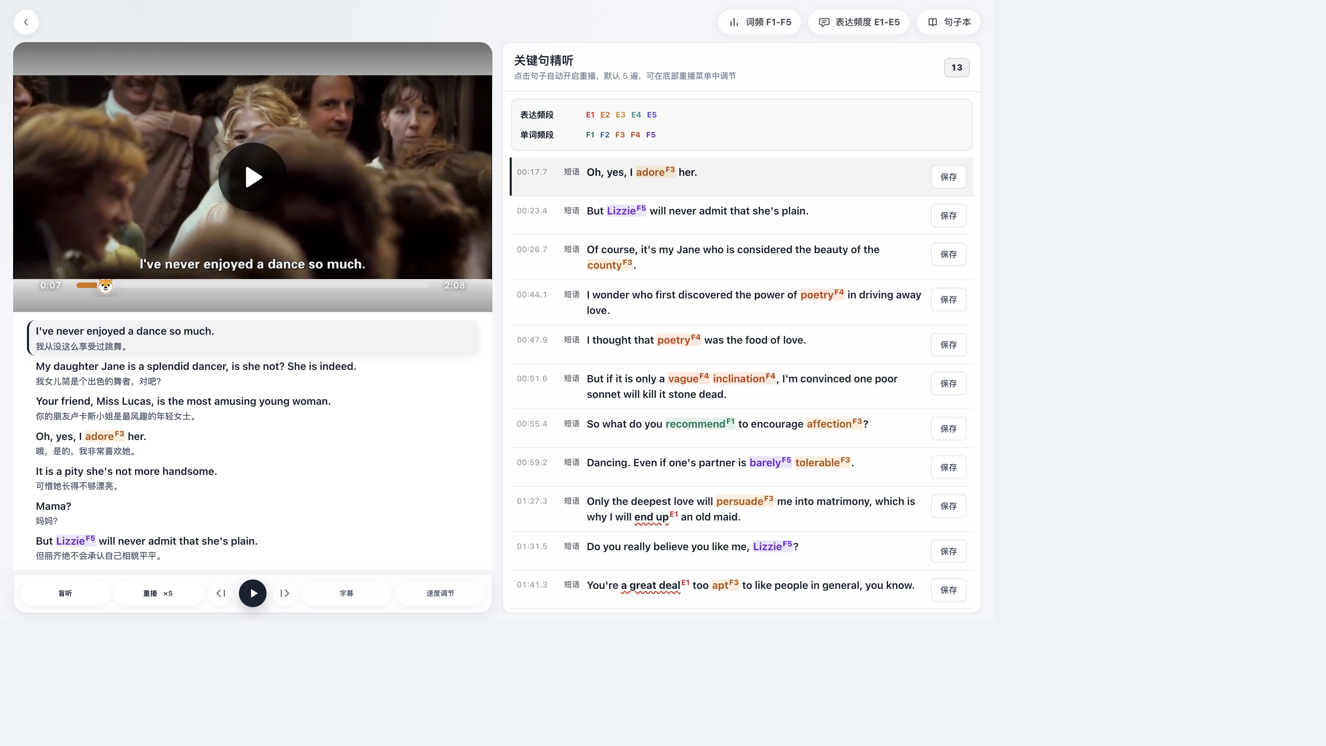Filter by the F5 word frequency tag

click(651, 135)
